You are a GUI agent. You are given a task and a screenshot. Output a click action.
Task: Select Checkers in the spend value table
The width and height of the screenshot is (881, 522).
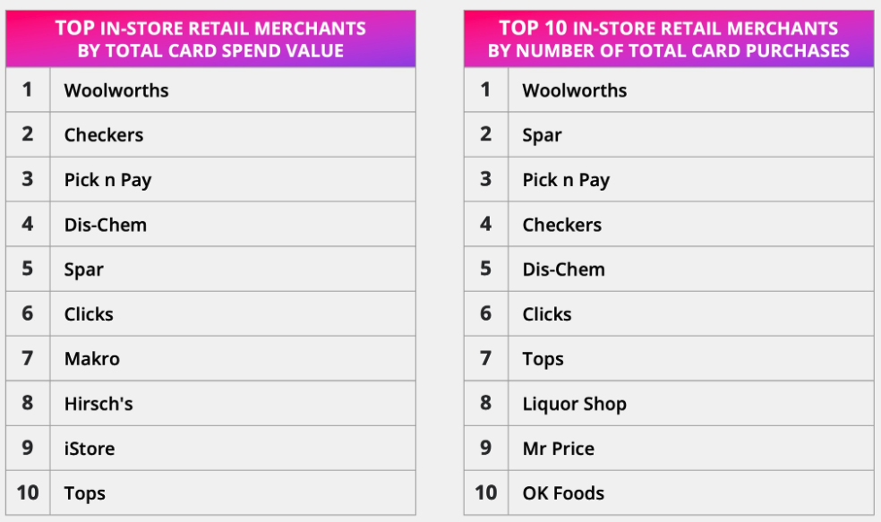pyautogui.click(x=104, y=135)
